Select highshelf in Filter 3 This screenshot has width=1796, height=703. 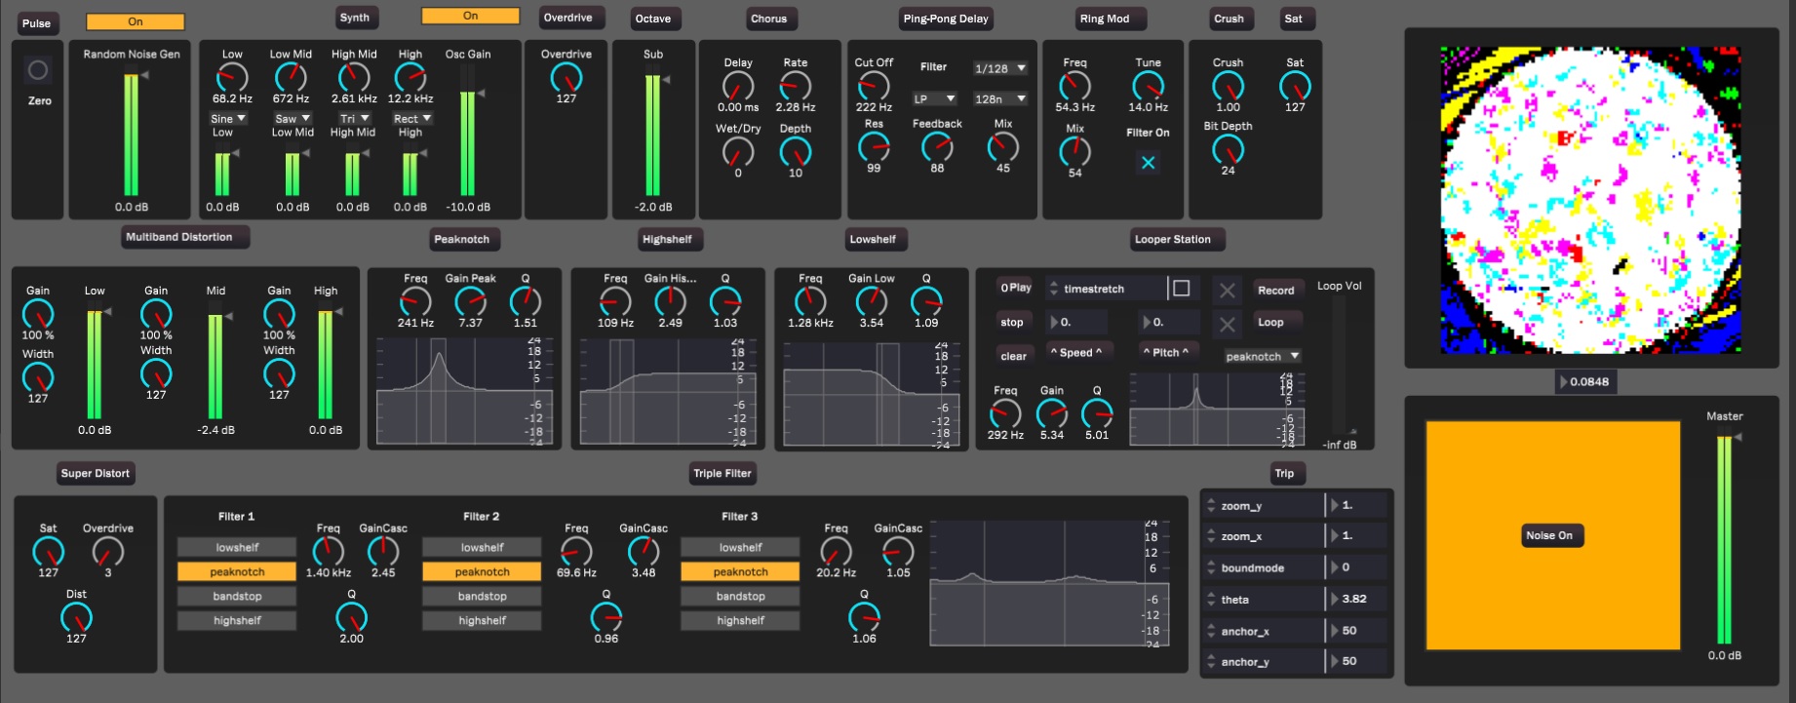click(740, 621)
